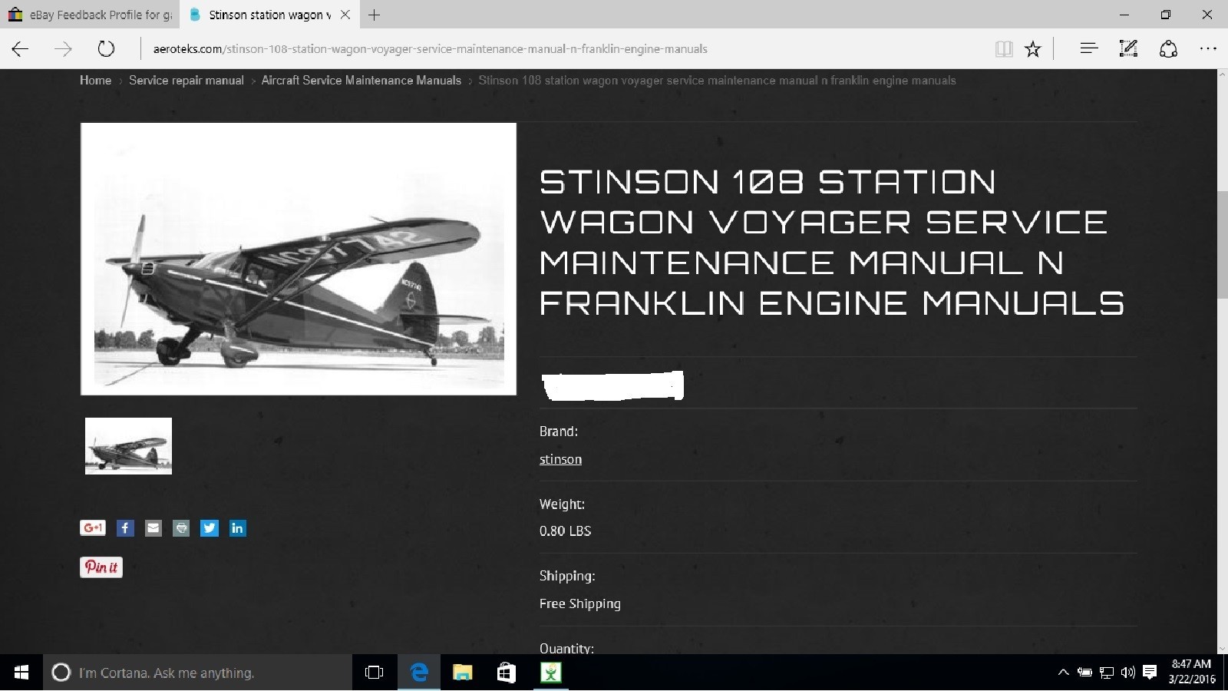
Task: Open the Windows Start menu
Action: (x=21, y=673)
